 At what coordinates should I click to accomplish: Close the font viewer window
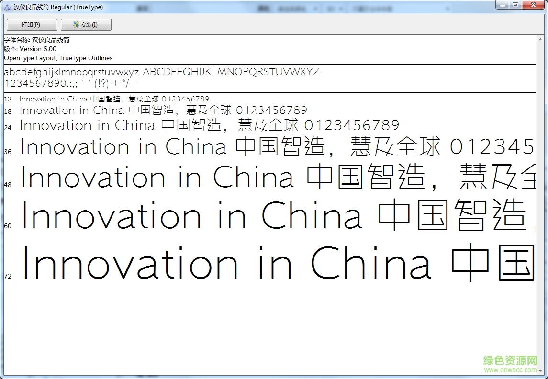click(x=534, y=5)
